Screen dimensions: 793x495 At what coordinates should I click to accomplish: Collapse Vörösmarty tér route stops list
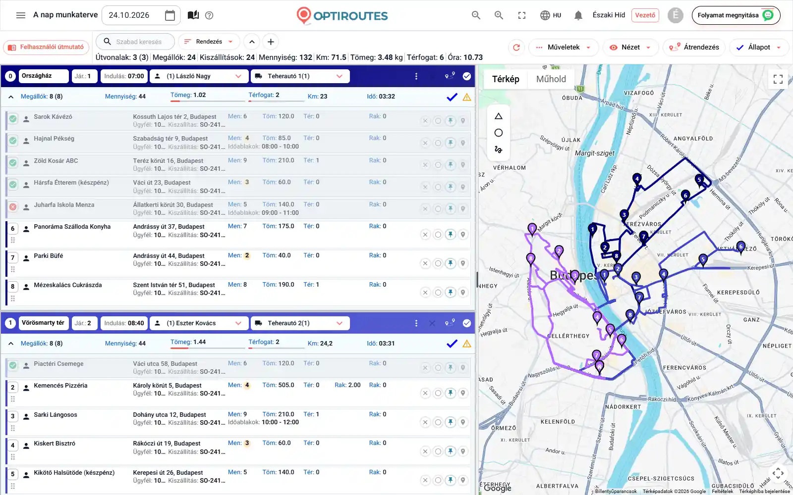coord(11,344)
